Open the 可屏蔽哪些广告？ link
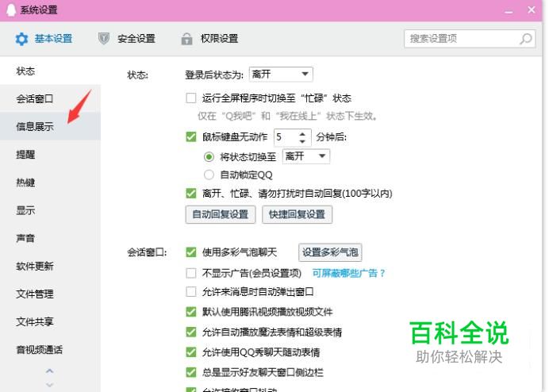549x392 pixels. pyautogui.click(x=349, y=273)
